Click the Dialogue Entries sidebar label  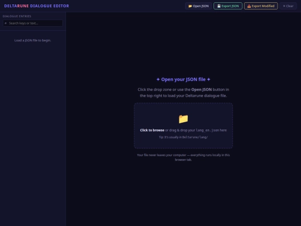click(17, 16)
